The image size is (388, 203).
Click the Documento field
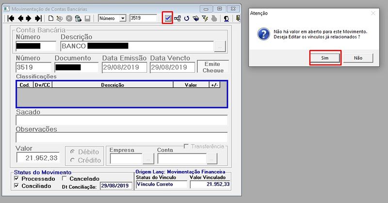click(x=77, y=67)
